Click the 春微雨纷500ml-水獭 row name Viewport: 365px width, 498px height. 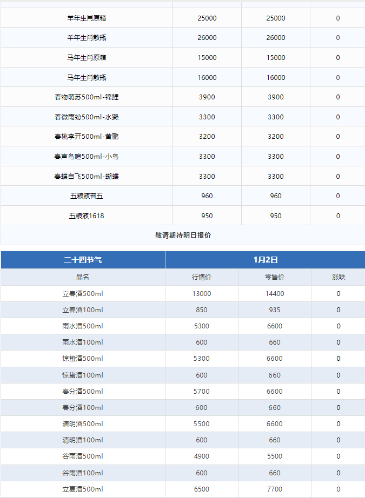(87, 117)
